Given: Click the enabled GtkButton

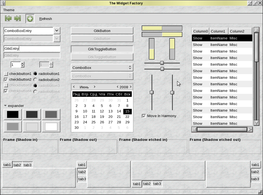Looking at the screenshot, I should (102, 31).
